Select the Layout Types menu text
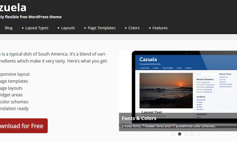237x142 pixels. click(37, 28)
